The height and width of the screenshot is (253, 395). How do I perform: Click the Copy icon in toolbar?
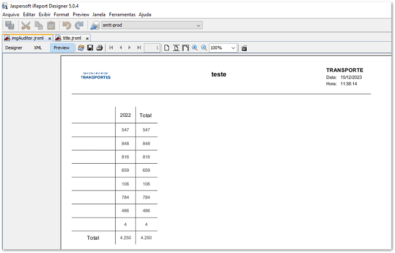click(39, 25)
